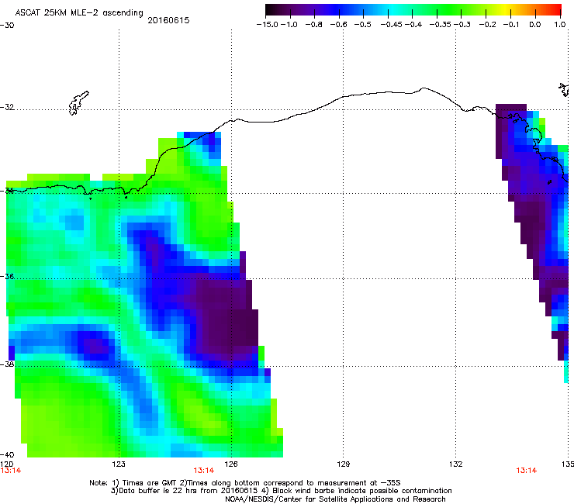
Task: Click latitude label -30
Action: pyautogui.click(x=7, y=26)
